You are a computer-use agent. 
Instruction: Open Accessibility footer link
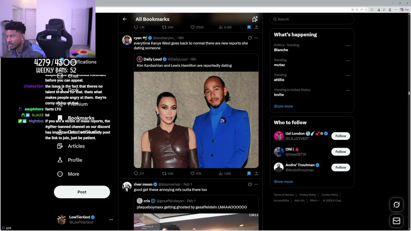pyautogui.click(x=282, y=201)
